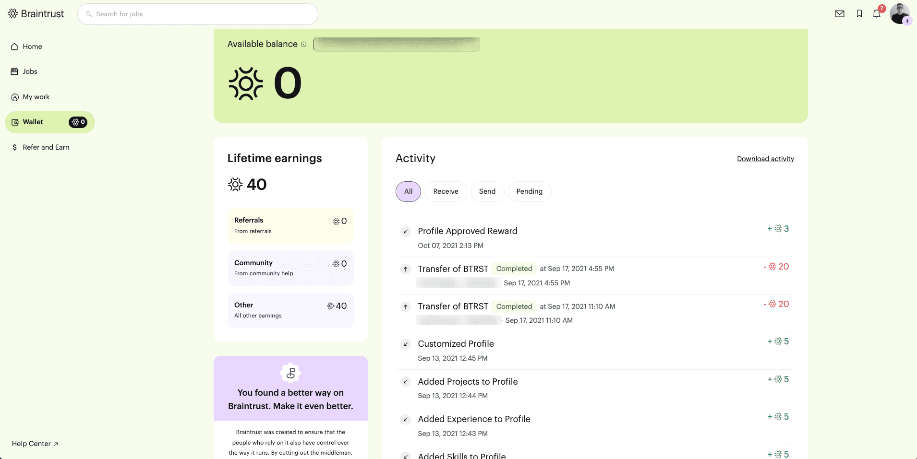Click the Available balance info icon
The width and height of the screenshot is (917, 459).
click(x=303, y=44)
